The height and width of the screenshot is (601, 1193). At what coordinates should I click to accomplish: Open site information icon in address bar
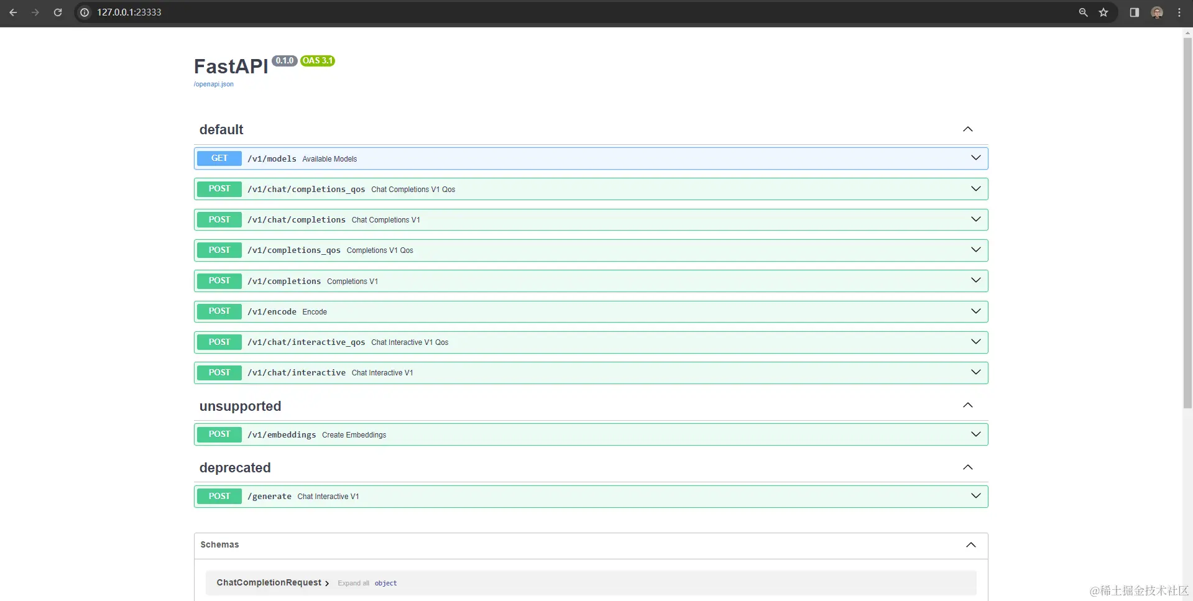click(85, 12)
